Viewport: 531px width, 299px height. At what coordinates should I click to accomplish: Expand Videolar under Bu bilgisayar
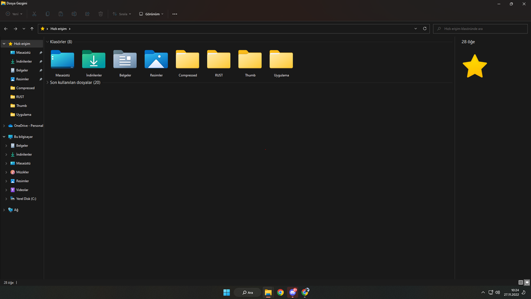pyautogui.click(x=6, y=190)
